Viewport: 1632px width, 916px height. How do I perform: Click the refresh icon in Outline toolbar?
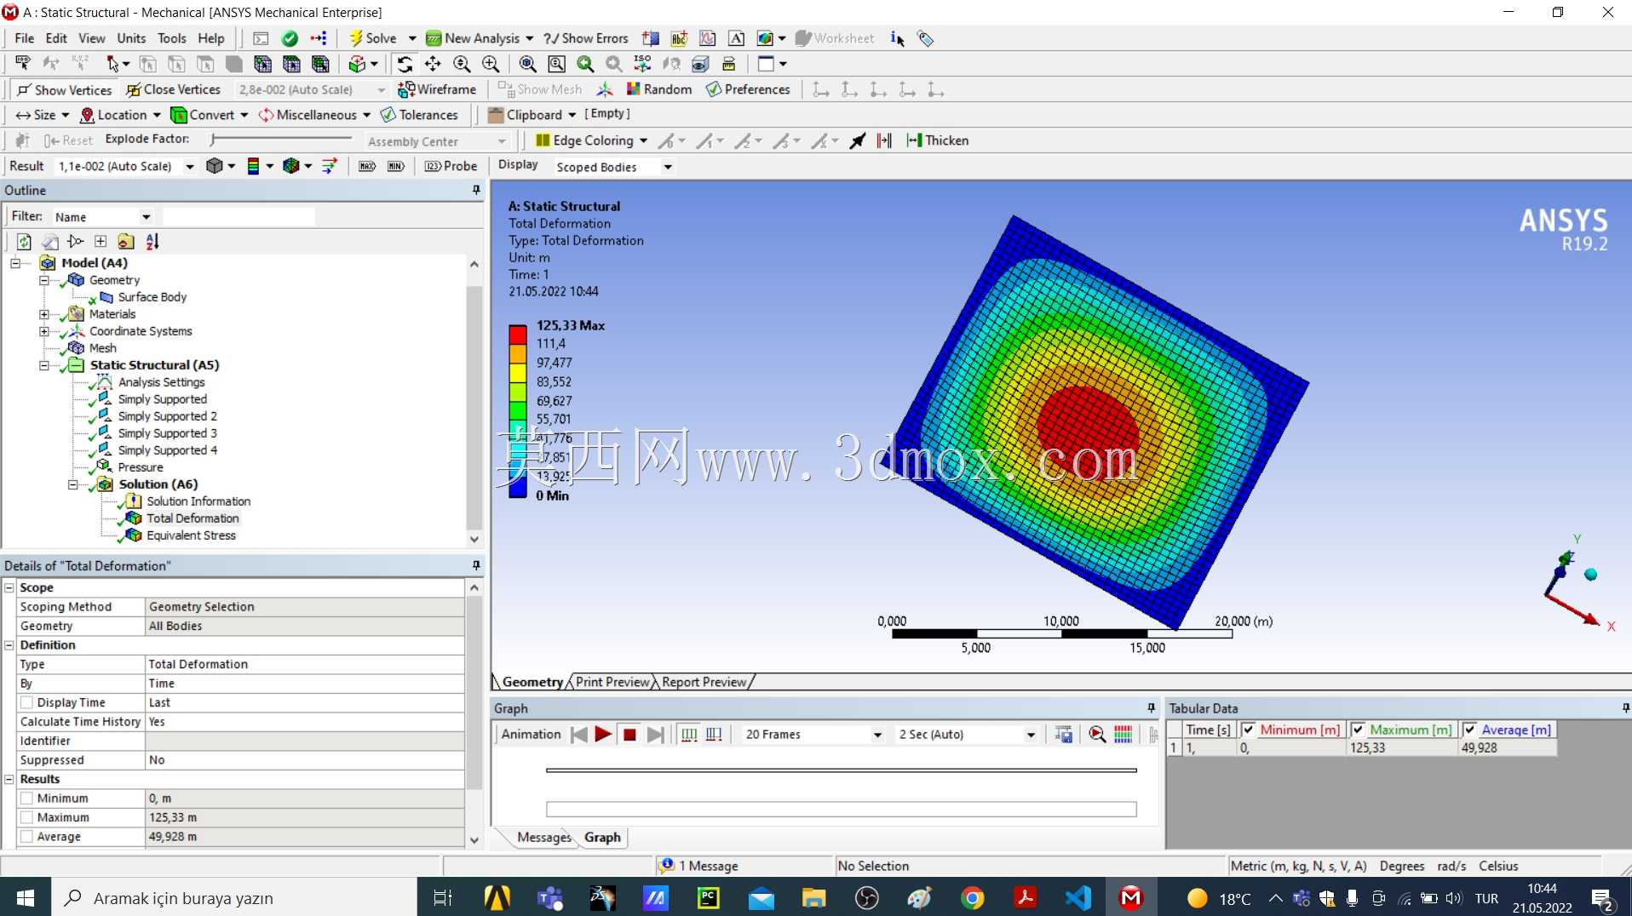24,242
